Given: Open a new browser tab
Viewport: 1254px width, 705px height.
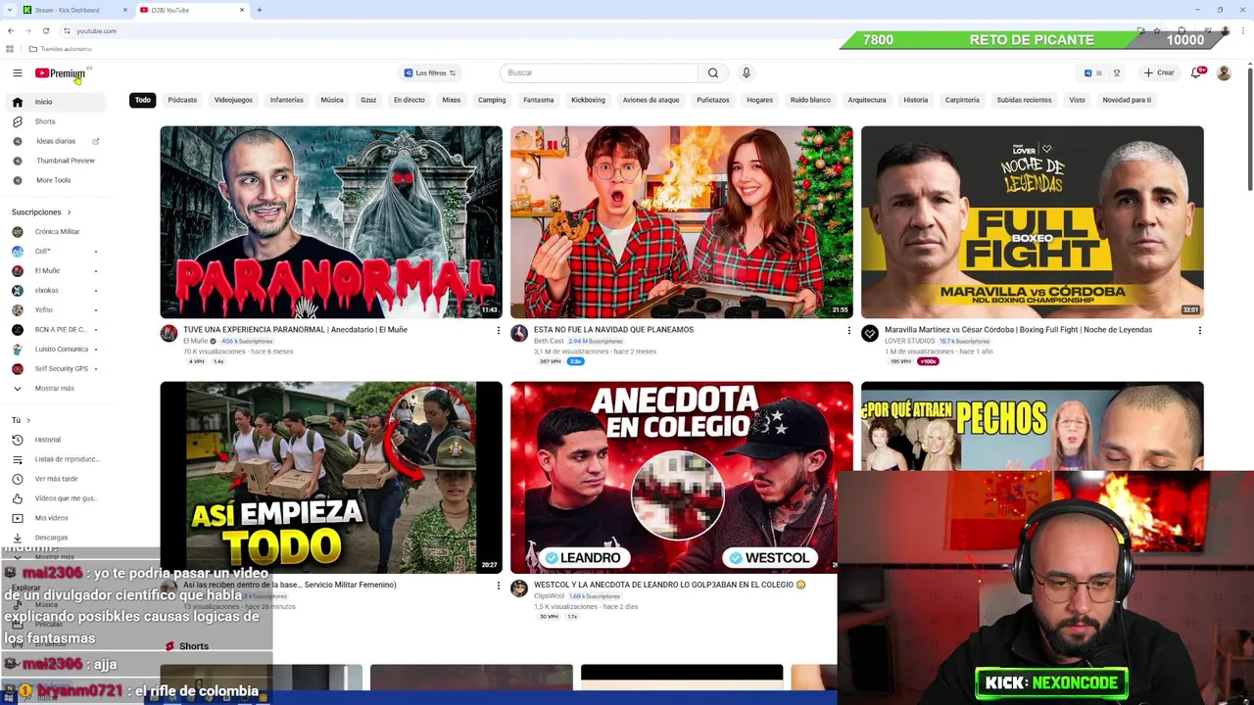Looking at the screenshot, I should pyautogui.click(x=260, y=10).
